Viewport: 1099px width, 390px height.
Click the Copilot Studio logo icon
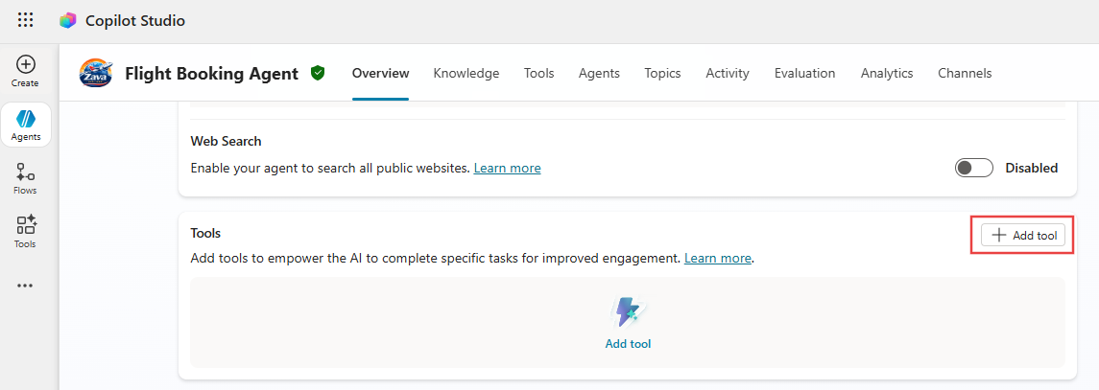pos(68,21)
